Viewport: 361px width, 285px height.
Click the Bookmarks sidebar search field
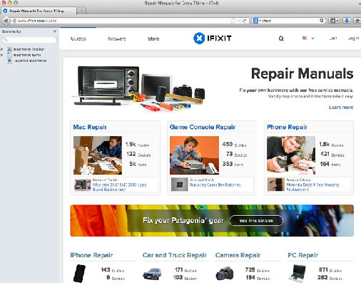(29, 40)
